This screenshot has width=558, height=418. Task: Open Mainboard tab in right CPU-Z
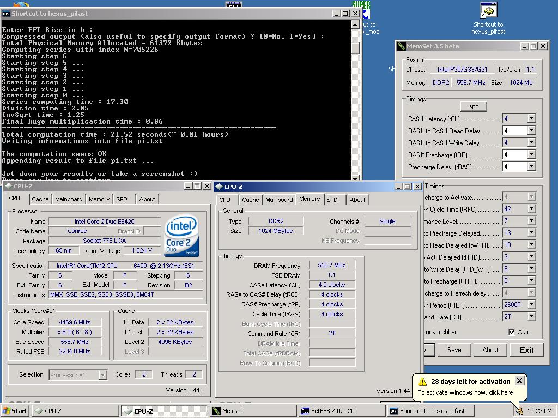[x=279, y=200]
